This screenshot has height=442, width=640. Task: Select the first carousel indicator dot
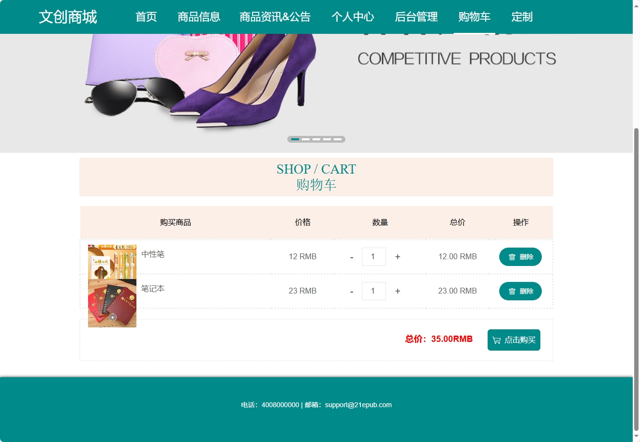[296, 139]
